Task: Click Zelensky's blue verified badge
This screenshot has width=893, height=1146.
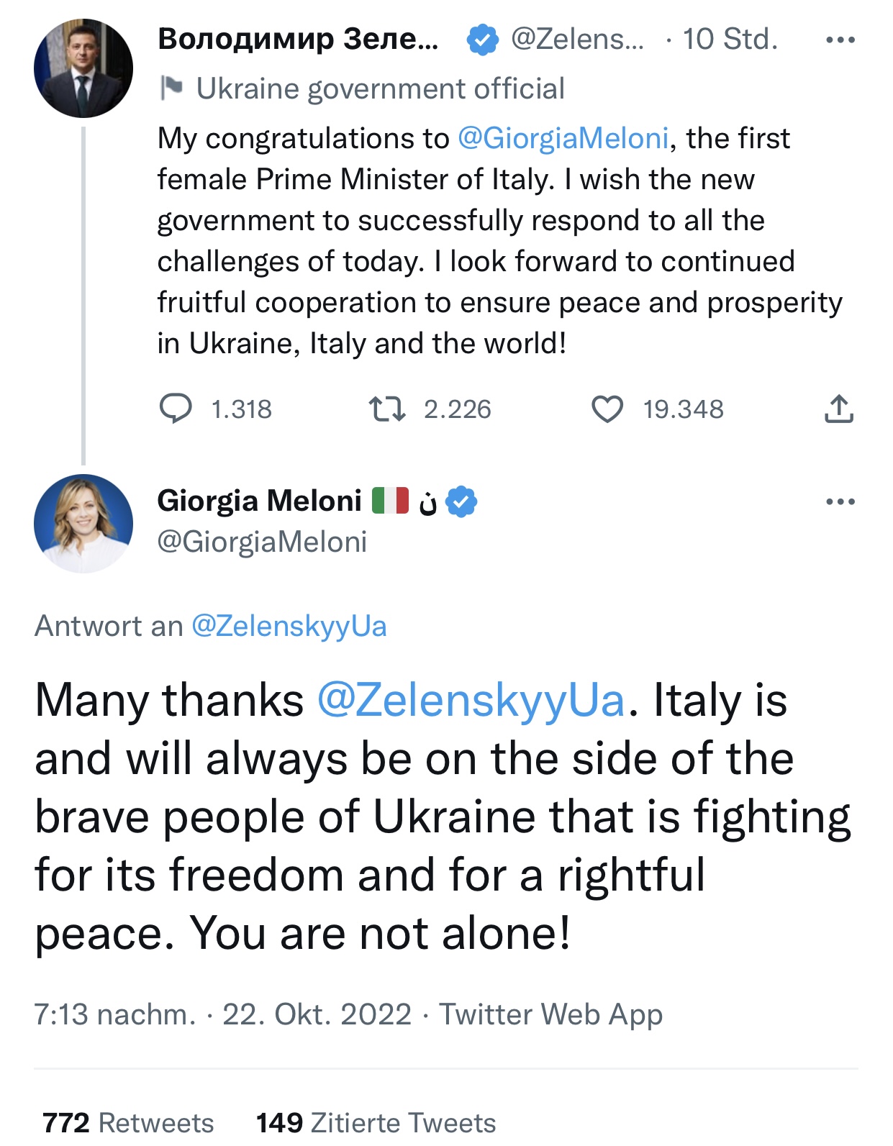Action: 482,40
